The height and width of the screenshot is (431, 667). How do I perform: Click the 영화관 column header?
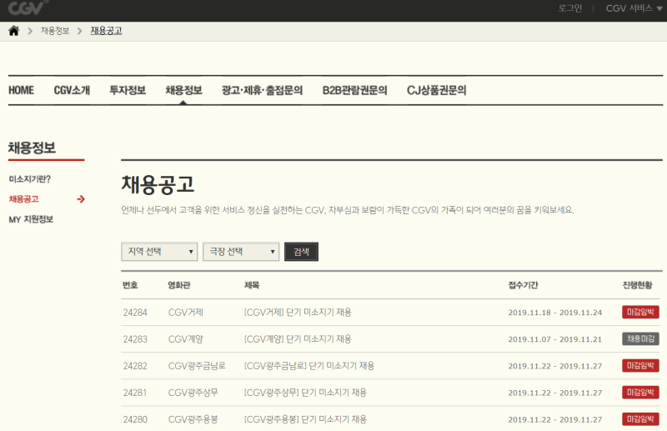(179, 285)
